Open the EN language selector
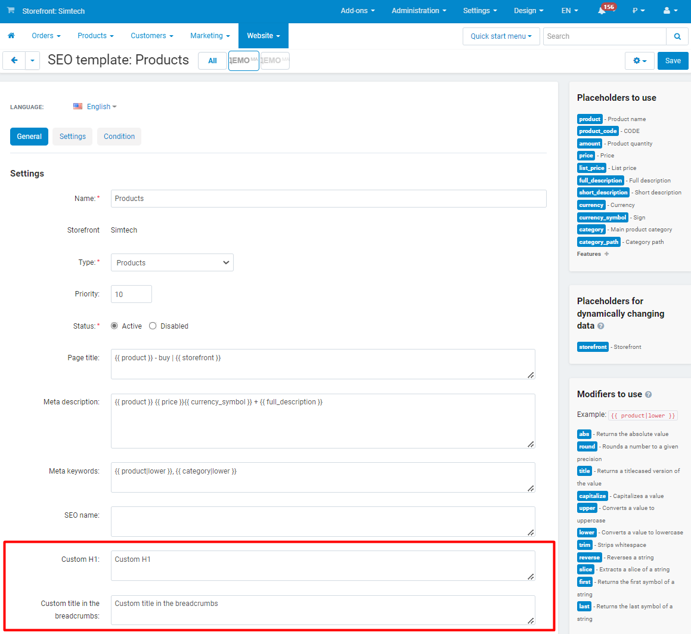 [570, 11]
